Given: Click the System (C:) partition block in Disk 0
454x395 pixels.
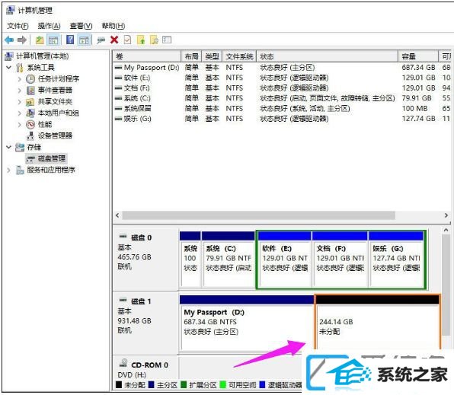Looking at the screenshot, I should pyautogui.click(x=229, y=259).
